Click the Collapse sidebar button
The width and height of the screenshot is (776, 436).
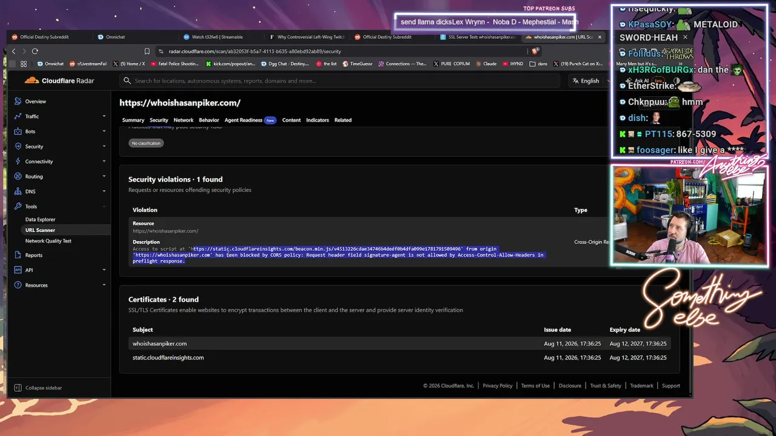[38, 388]
